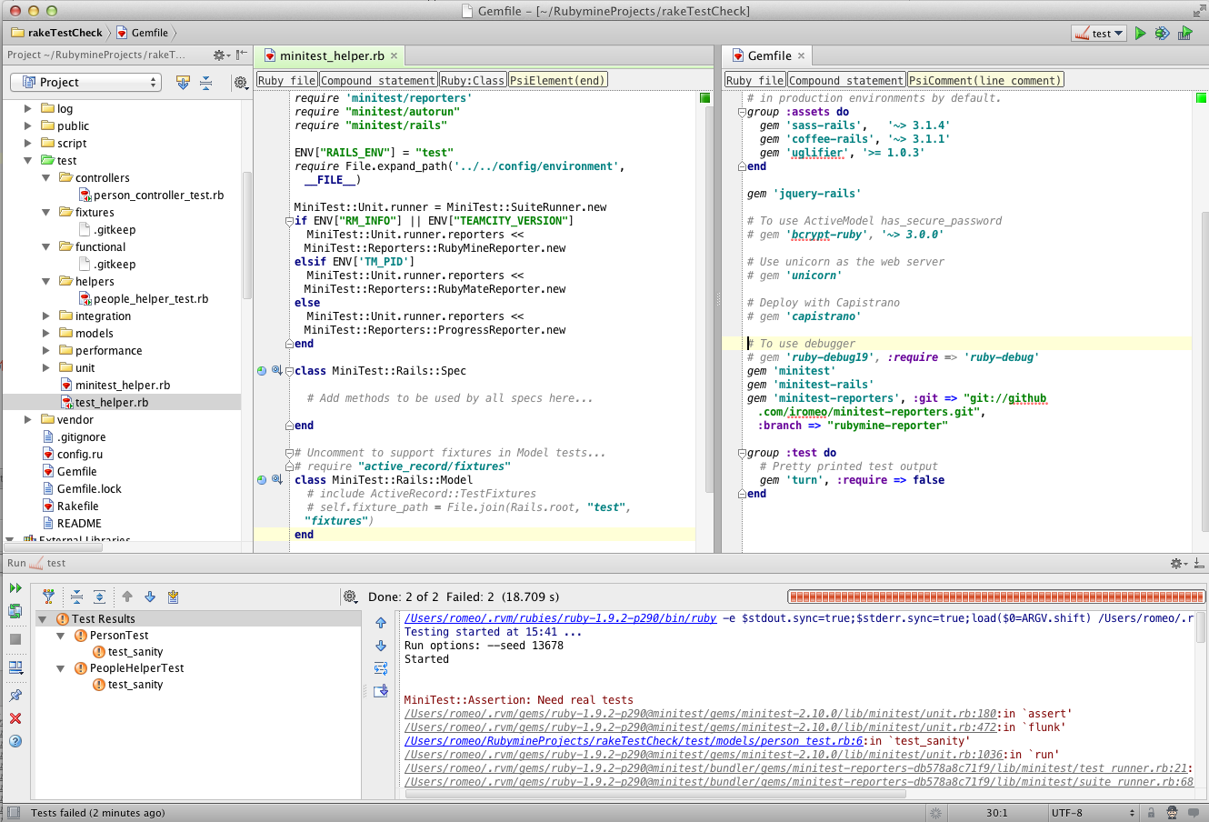Click the UTF-8 encoding selector in status bar
This screenshot has width=1209, height=822.
coord(1093,813)
